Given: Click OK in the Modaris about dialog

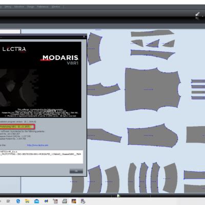Looking at the screenshot, I should click(76, 171).
